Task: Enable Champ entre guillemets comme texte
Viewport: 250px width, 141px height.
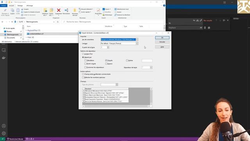Action: tap(83, 74)
